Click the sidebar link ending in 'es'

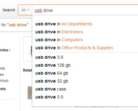click(x=2, y=75)
